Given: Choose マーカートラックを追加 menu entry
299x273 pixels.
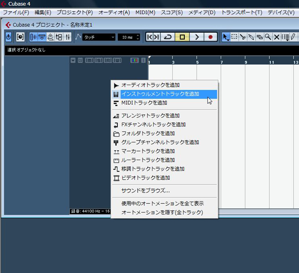Looking at the screenshot, I should (x=165, y=151).
